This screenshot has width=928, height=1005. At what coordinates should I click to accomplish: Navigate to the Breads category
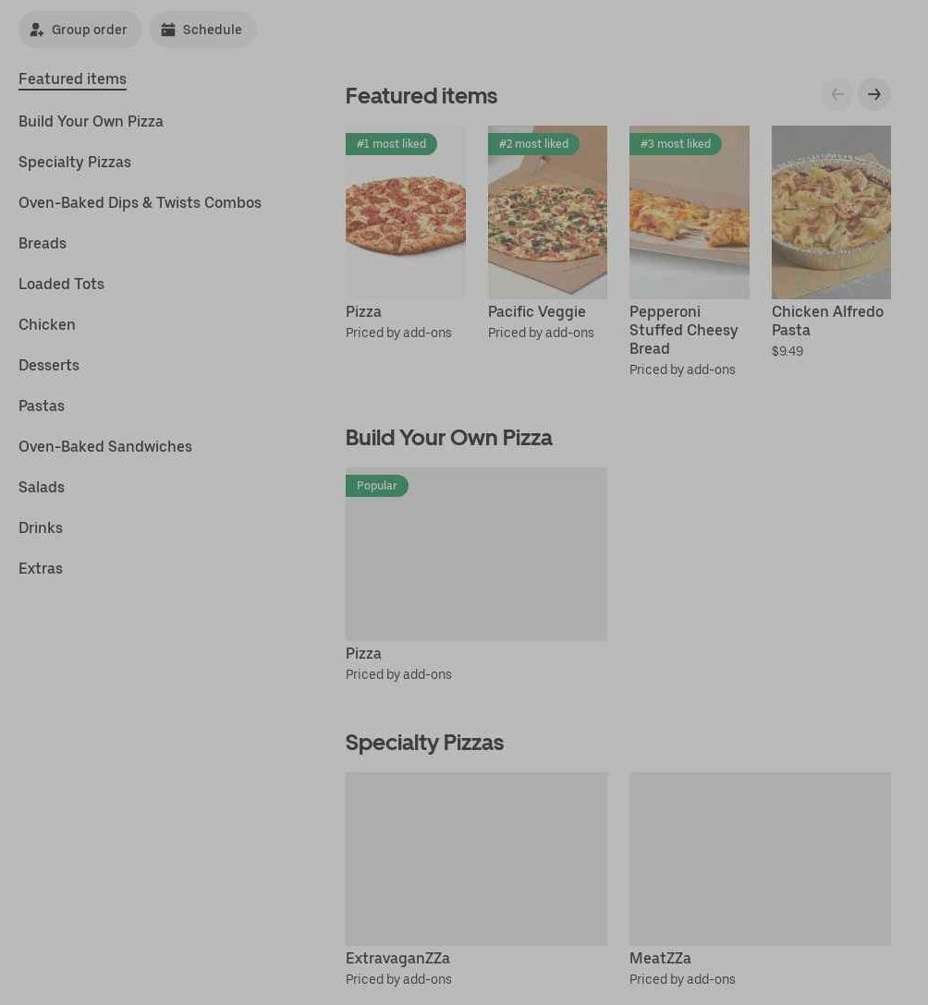(x=43, y=243)
